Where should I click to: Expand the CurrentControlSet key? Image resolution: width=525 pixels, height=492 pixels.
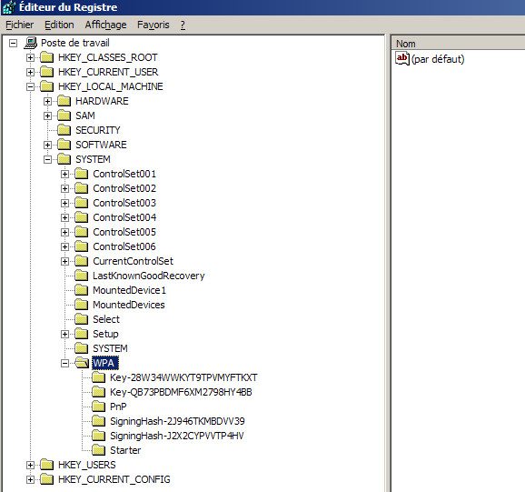coord(65,261)
